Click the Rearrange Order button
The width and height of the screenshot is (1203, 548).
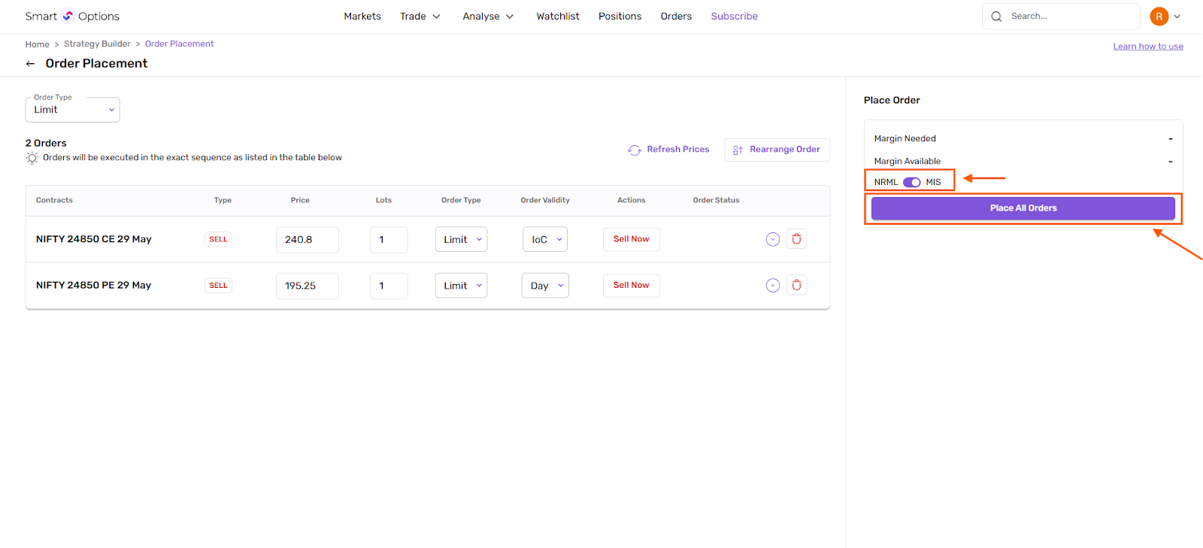[x=777, y=150]
